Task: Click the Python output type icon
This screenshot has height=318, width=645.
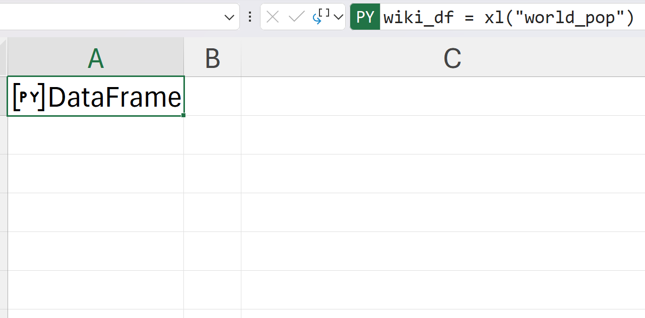Action: (x=320, y=17)
